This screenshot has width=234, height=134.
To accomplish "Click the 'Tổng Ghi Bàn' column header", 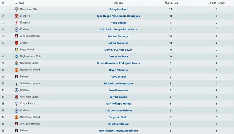I will pos(171,3).
